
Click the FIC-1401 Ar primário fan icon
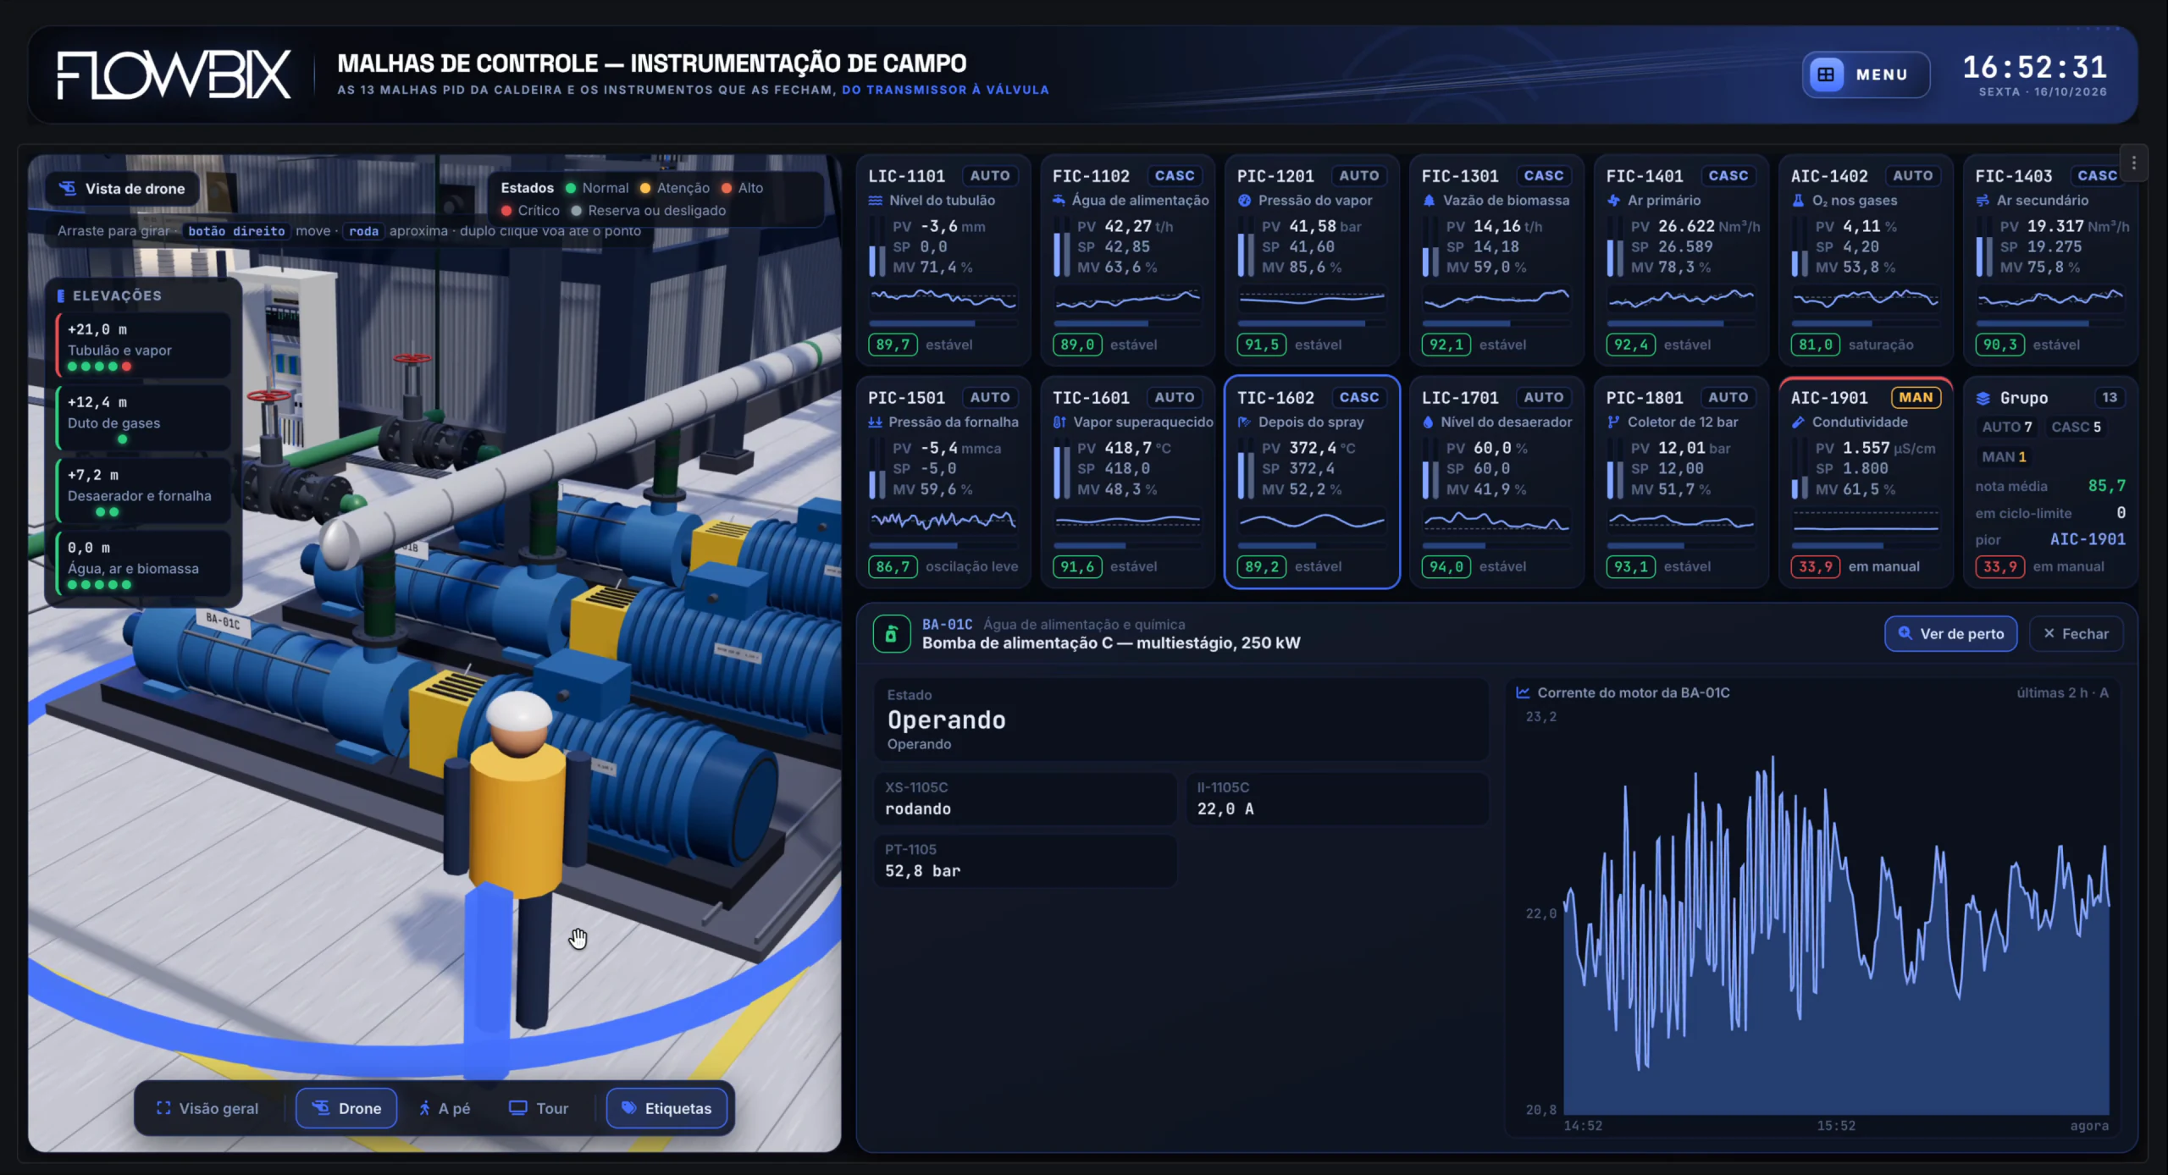pyautogui.click(x=1613, y=201)
